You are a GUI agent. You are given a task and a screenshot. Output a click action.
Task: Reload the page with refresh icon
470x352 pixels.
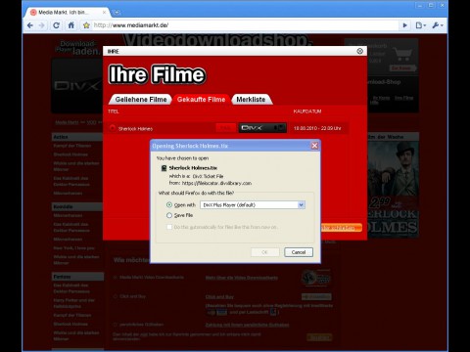pos(56,25)
